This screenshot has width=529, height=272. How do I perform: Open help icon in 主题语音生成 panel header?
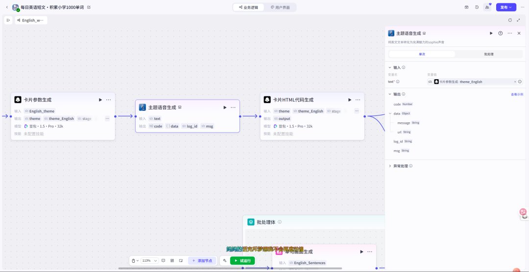pos(501,33)
